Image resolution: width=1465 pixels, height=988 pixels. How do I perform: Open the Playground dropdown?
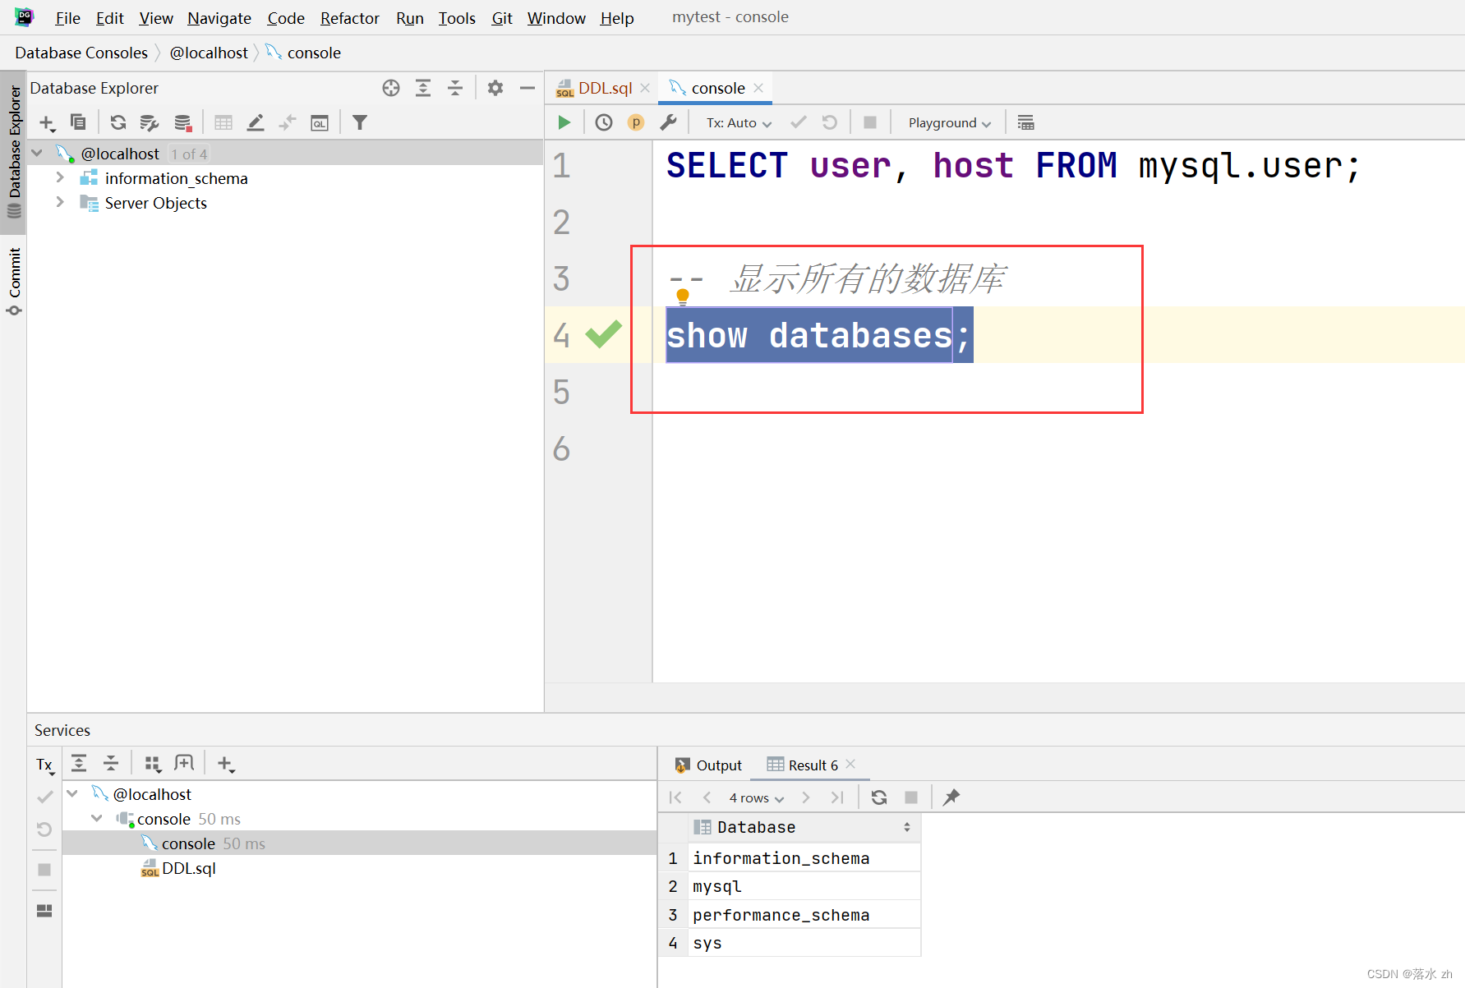click(950, 122)
